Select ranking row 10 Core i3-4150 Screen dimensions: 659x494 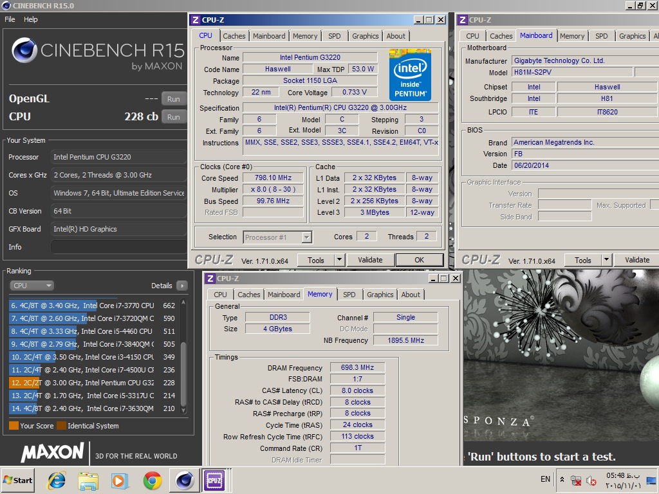click(93, 356)
